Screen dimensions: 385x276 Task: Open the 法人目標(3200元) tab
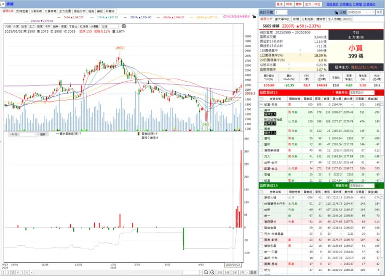tap(340, 19)
